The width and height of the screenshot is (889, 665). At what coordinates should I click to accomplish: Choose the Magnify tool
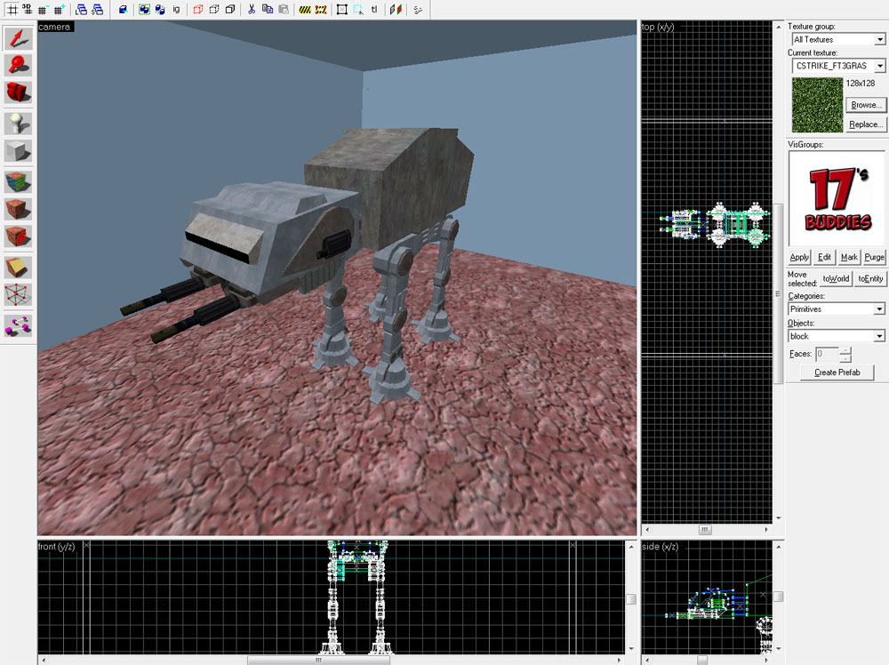(x=18, y=65)
